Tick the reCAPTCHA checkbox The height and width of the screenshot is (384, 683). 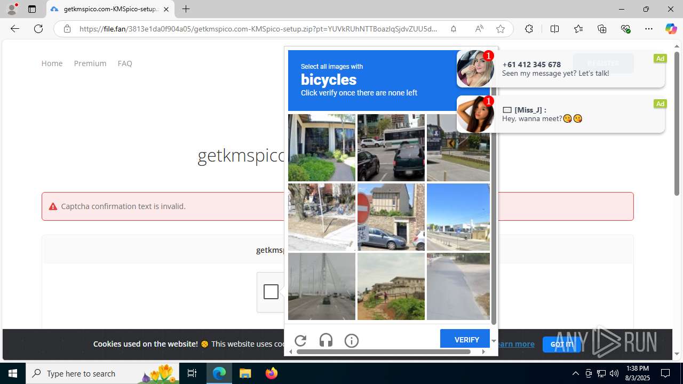point(271,292)
